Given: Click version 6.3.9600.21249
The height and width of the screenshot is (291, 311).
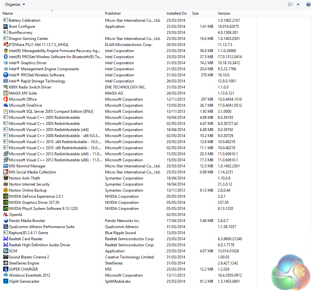Looking at the screenshot, I should point(230,239).
